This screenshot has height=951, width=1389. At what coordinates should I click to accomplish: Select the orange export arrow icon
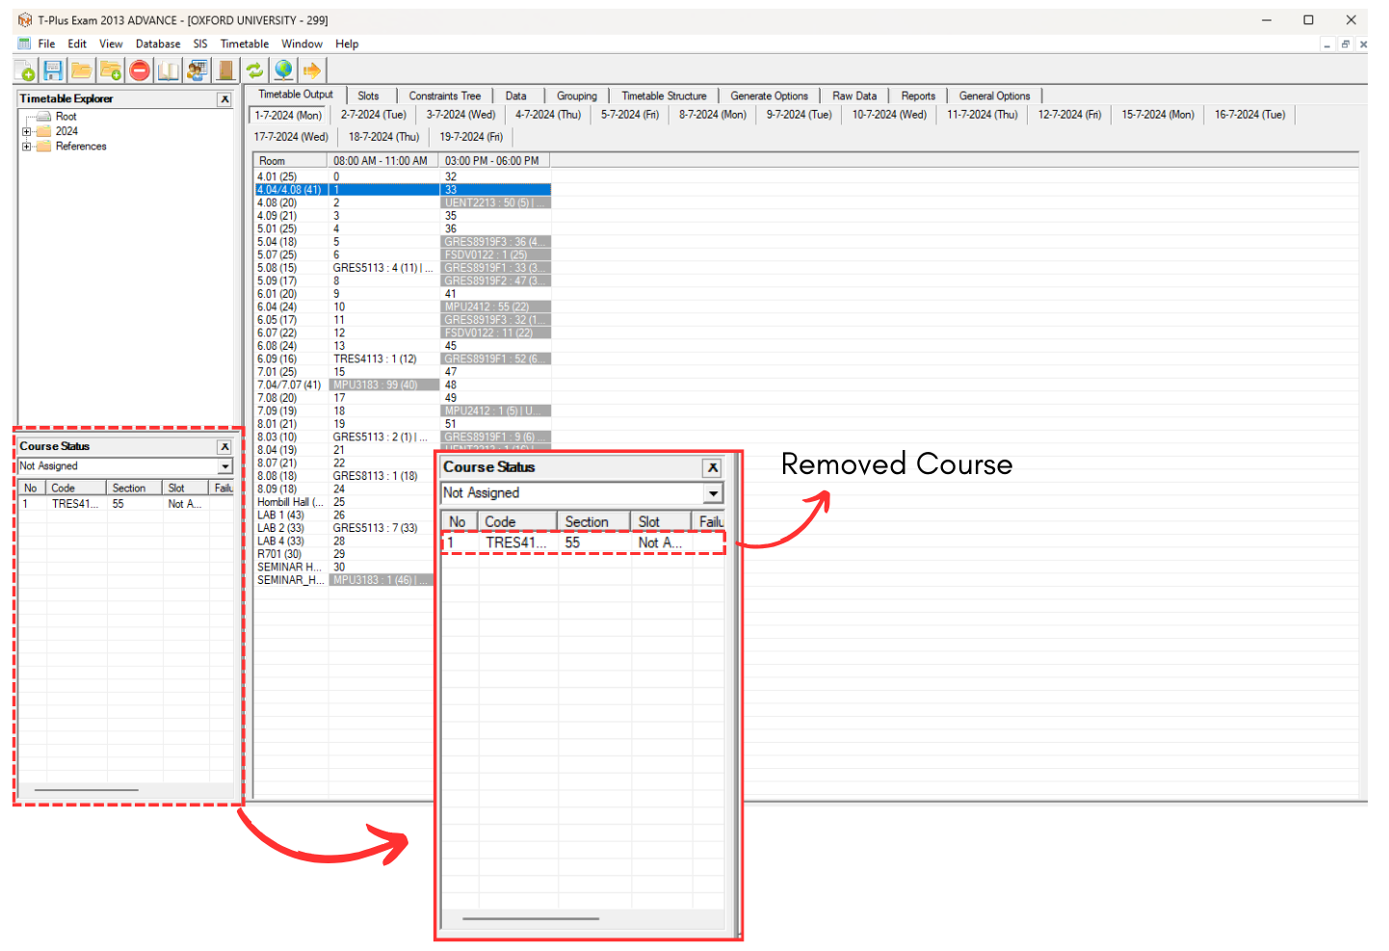click(311, 69)
